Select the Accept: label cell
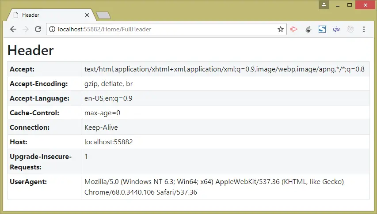 coord(45,69)
